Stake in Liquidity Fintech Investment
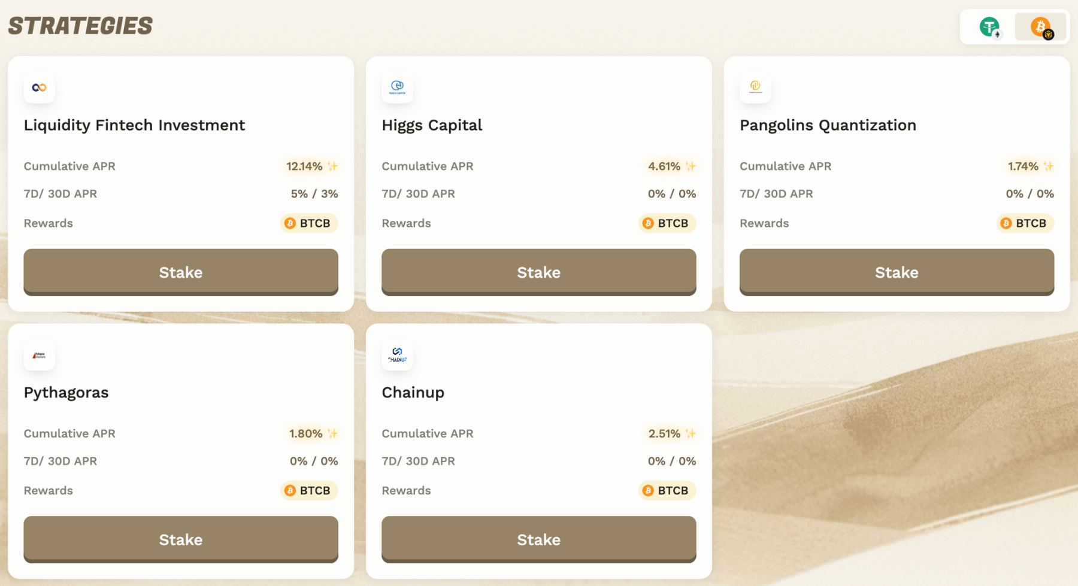1078x586 pixels. 181,272
